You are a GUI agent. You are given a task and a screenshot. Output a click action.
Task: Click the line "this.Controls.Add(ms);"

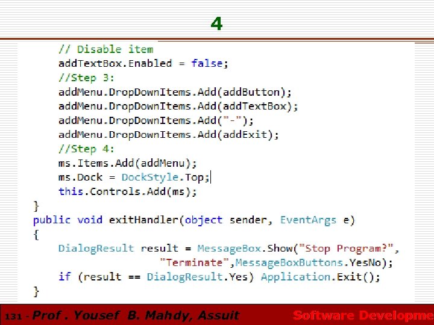click(128, 192)
